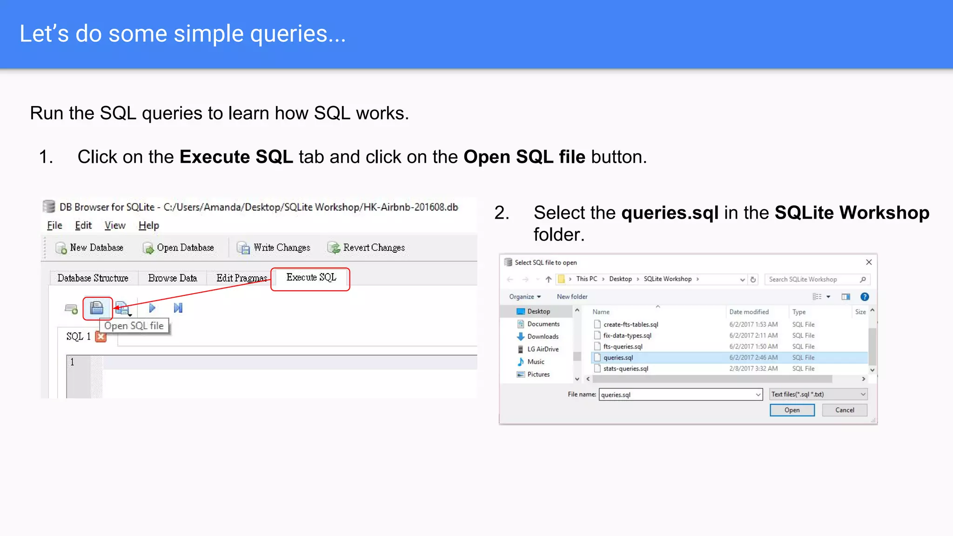The image size is (953, 536).
Task: Select the SQL 1 editor tab
Action: click(x=78, y=336)
